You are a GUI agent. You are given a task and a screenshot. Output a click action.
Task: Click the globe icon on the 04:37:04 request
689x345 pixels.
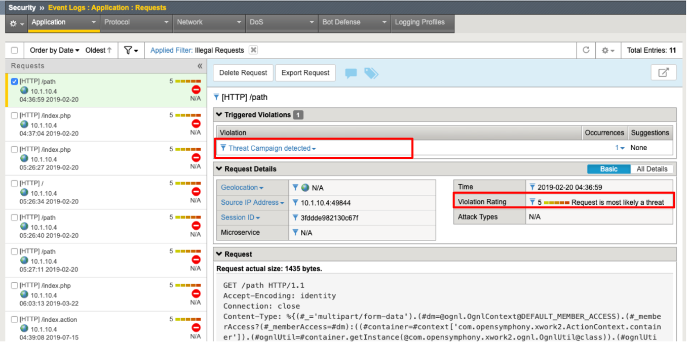pyautogui.click(x=24, y=124)
